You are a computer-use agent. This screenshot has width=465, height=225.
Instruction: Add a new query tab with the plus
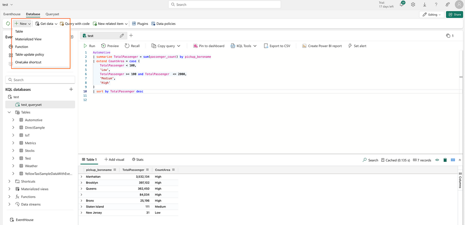(131, 35)
